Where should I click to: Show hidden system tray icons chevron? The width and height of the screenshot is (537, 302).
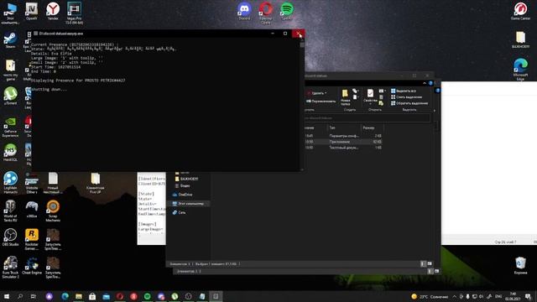[455, 296]
